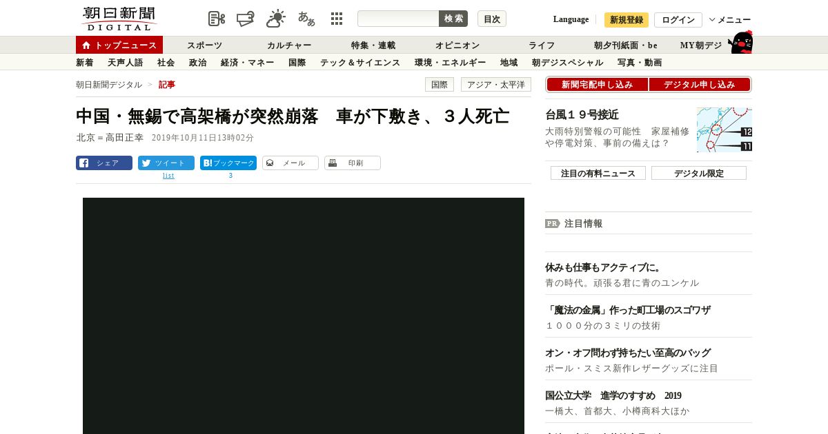The width and height of the screenshot is (828, 434).
Task: Click the home icon in トップニュース
Action: pyautogui.click(x=86, y=45)
